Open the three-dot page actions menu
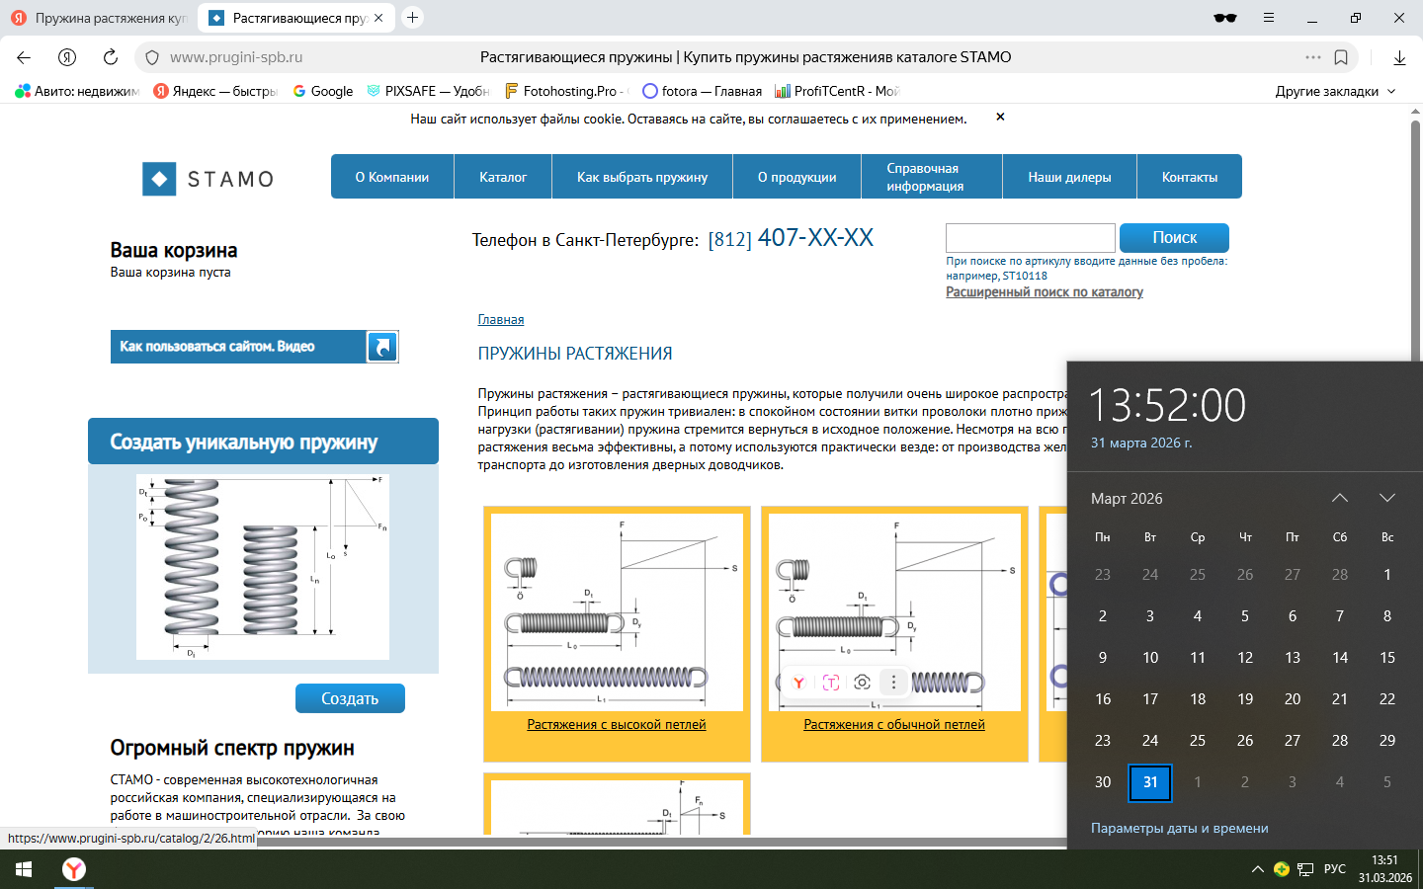 [x=1312, y=57]
